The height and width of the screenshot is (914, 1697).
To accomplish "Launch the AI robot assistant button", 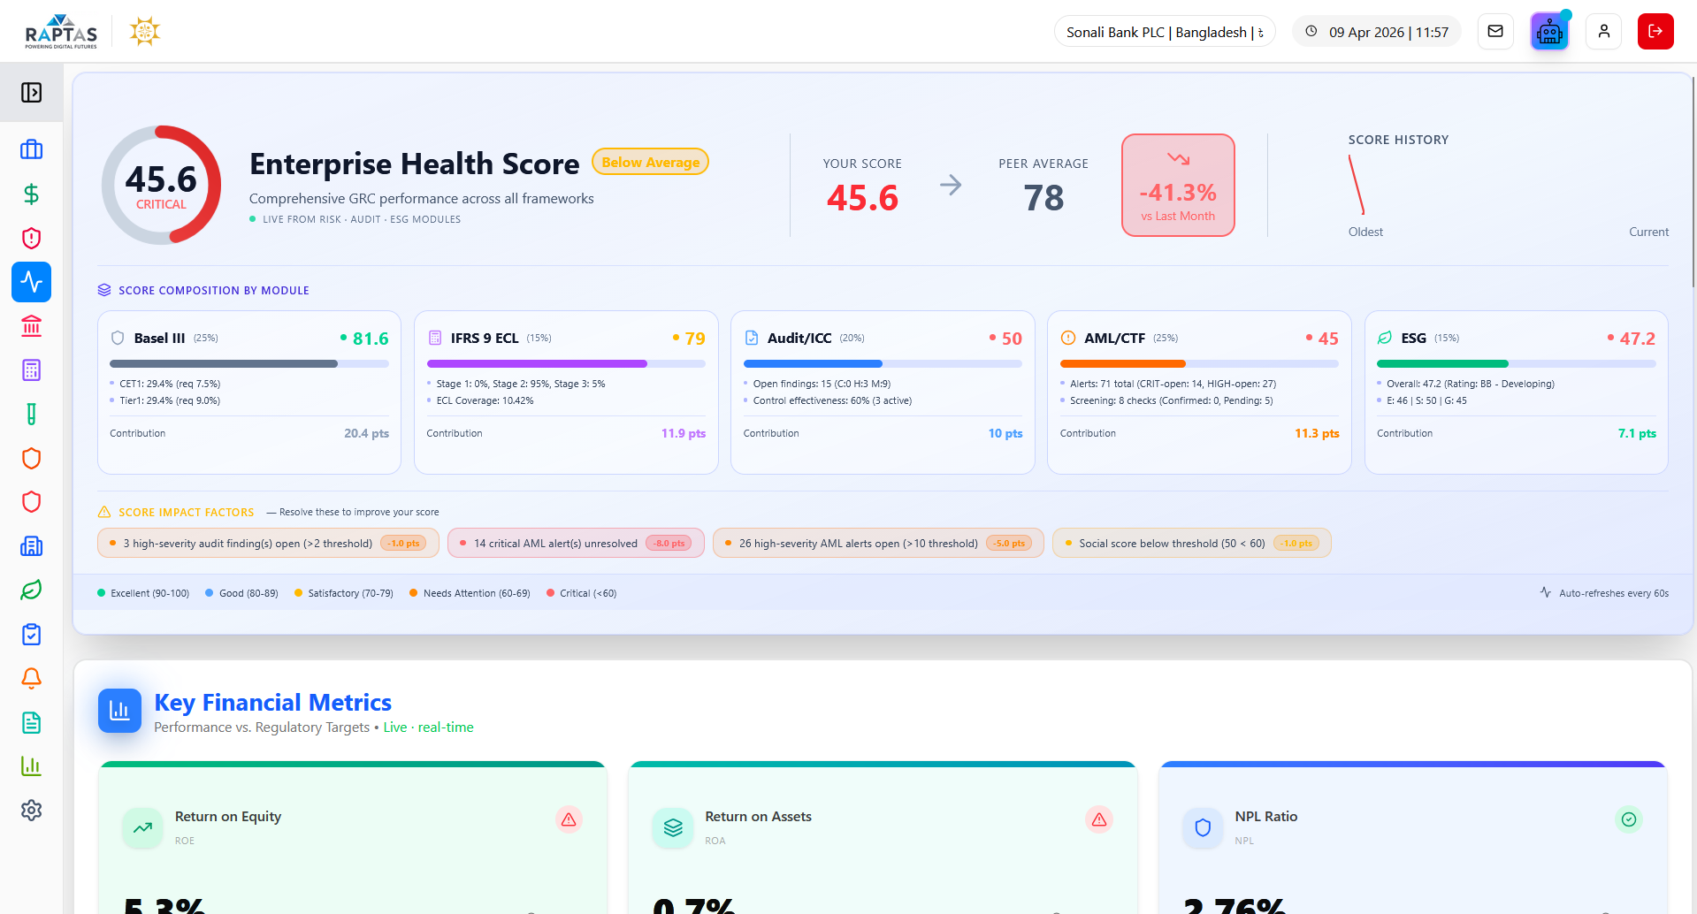I will [x=1549, y=32].
